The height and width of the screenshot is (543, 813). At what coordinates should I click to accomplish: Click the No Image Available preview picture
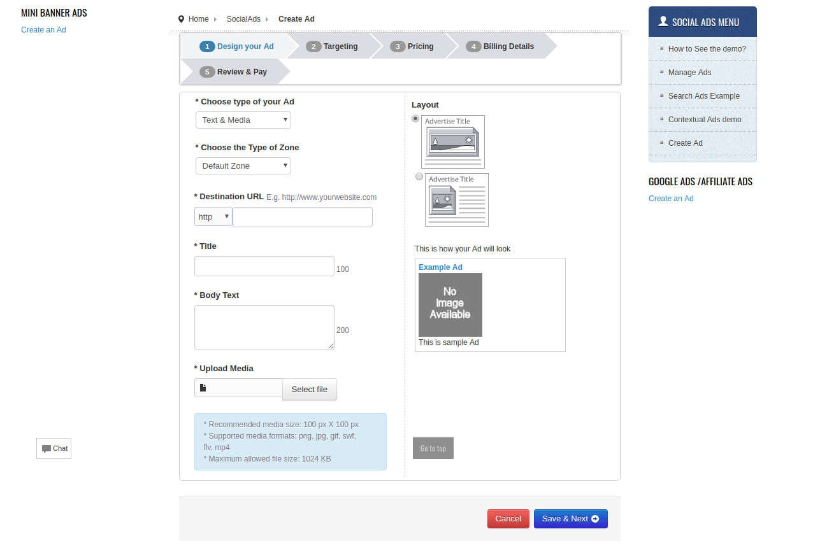[x=450, y=304]
